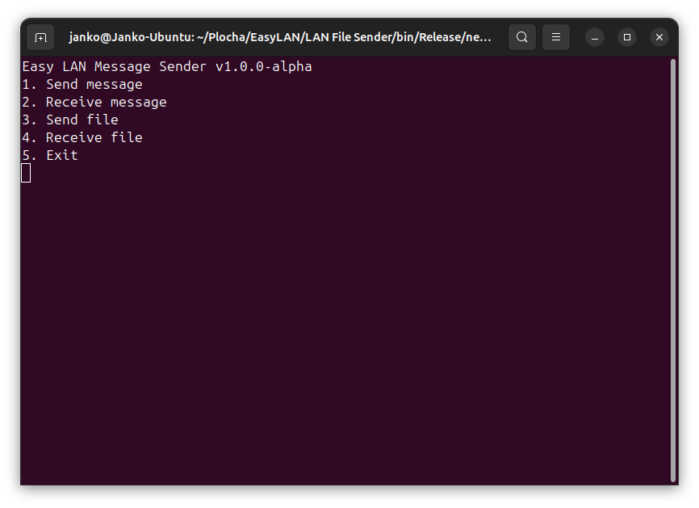Click the number 1 before Send message

(27, 84)
